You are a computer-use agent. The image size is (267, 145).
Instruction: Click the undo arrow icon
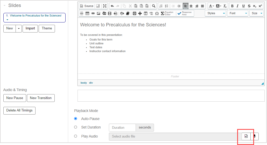coord(112,6)
